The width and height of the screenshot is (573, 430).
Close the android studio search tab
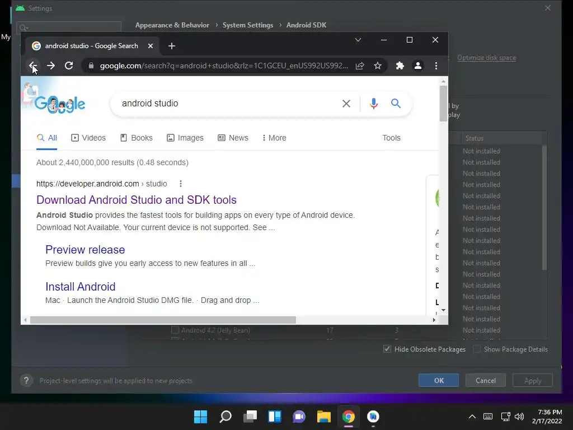click(151, 46)
